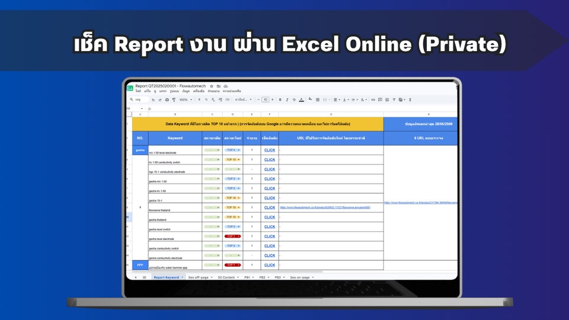This screenshot has height=320, width=569.
Task: Open the all sheets list icon
Action: click(x=144, y=277)
